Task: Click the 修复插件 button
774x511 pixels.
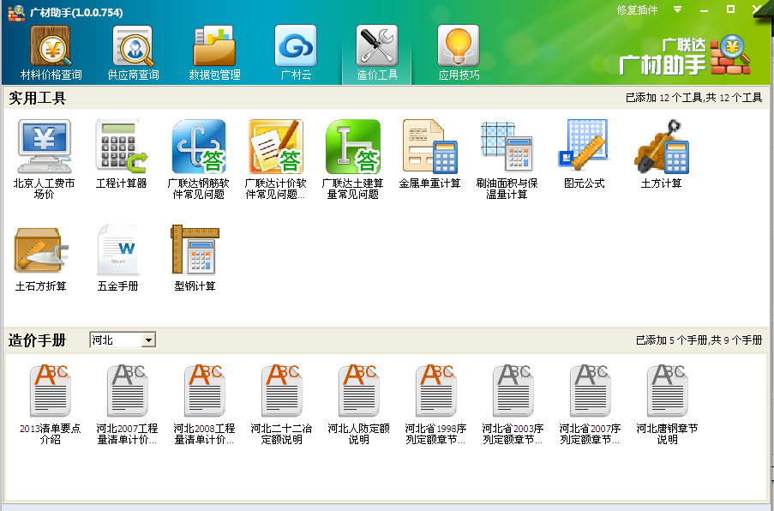Action: pyautogui.click(x=637, y=10)
